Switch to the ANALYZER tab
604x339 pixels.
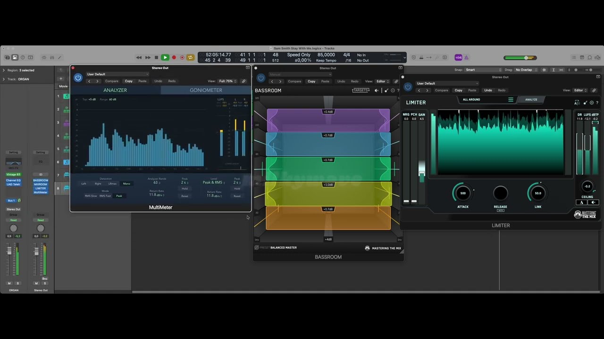point(115,90)
